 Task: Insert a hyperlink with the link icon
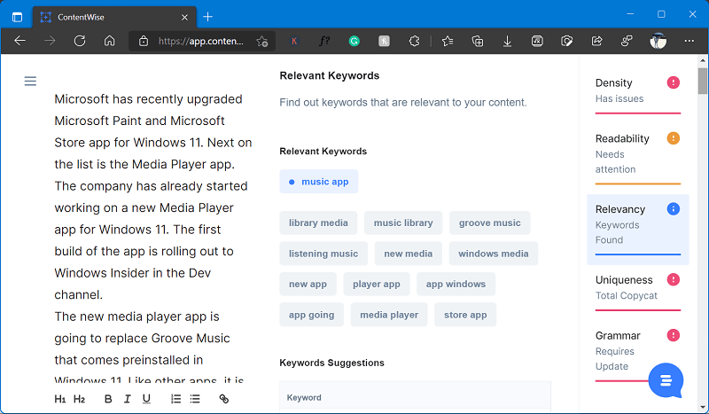(x=224, y=399)
